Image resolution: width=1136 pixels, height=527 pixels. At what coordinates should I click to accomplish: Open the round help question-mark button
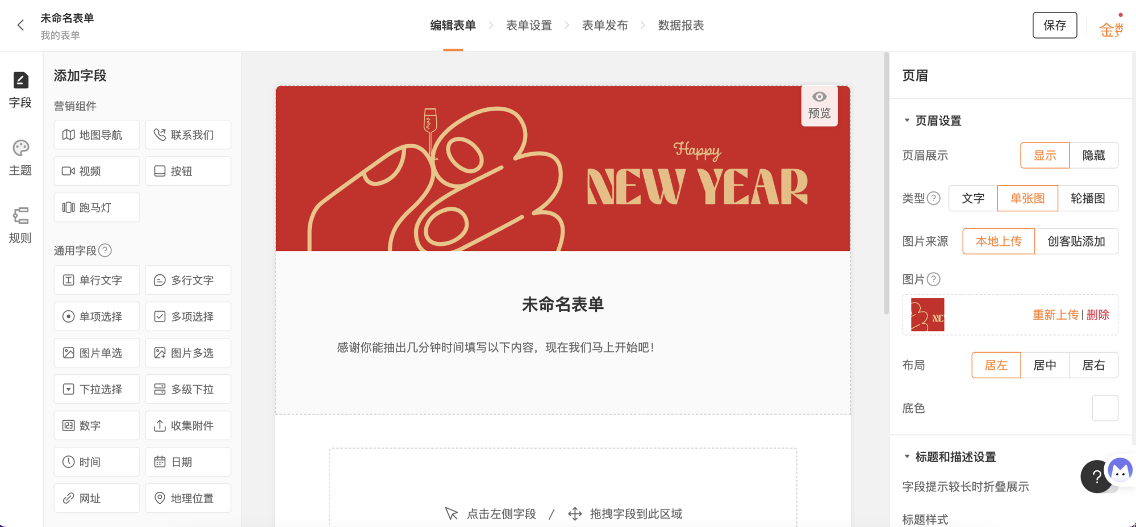coord(1096,476)
